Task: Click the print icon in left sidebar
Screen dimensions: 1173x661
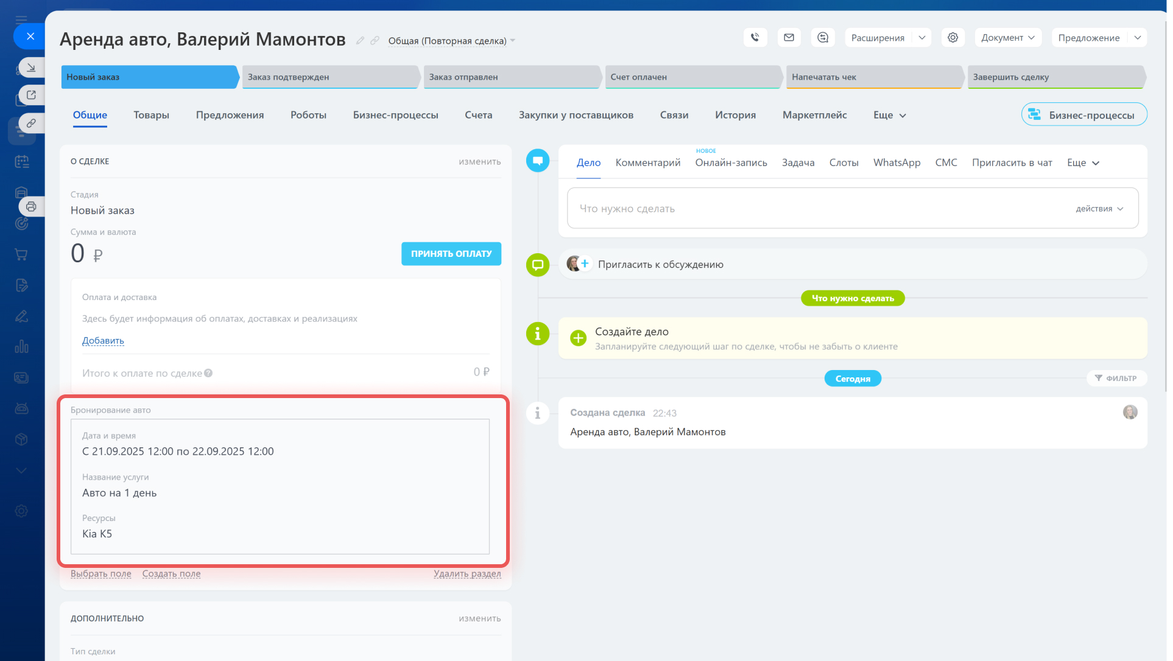Action: pyautogui.click(x=31, y=207)
